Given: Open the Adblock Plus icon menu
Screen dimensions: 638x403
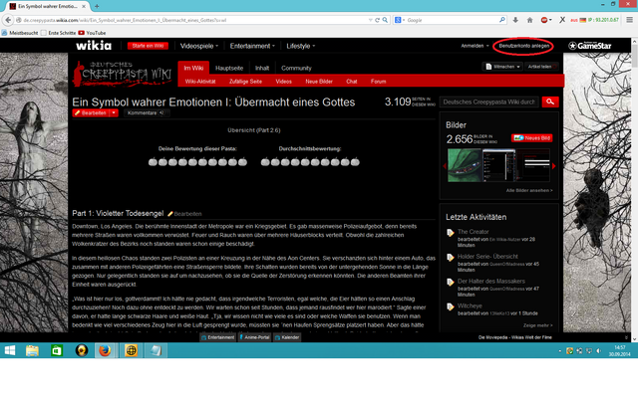Looking at the screenshot, I should click(545, 20).
